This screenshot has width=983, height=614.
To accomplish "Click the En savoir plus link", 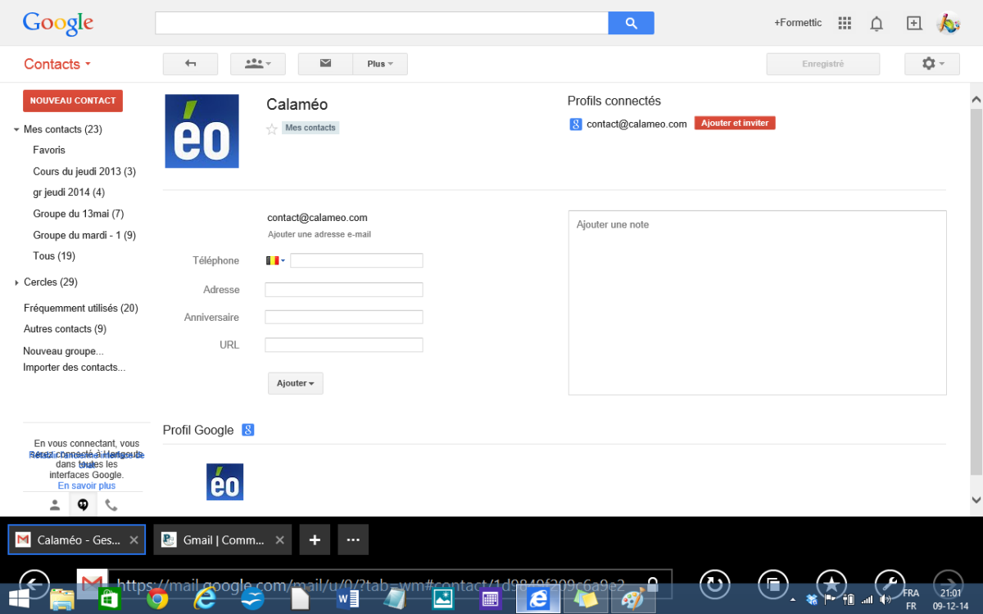I will 87,485.
